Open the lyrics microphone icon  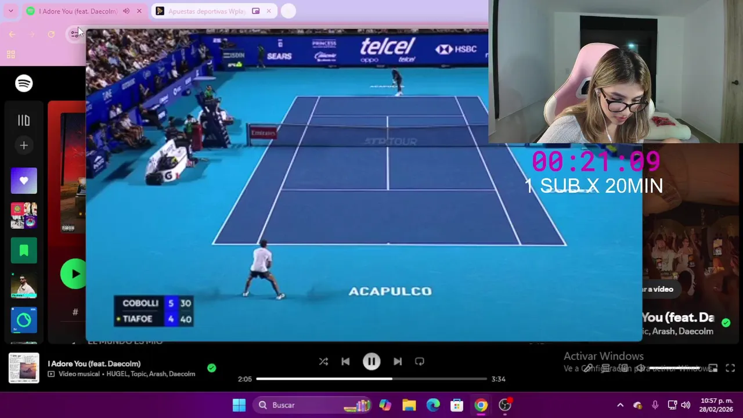[587, 368]
